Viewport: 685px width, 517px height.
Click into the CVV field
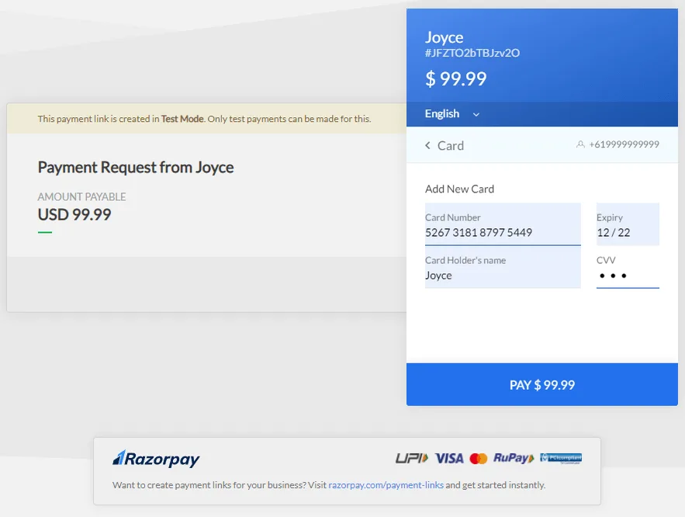coord(628,269)
